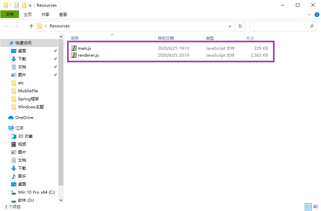Image resolution: width=321 pixels, height=211 pixels.
Task: Switch to the 查看 ribbon tab
Action: (63, 14)
